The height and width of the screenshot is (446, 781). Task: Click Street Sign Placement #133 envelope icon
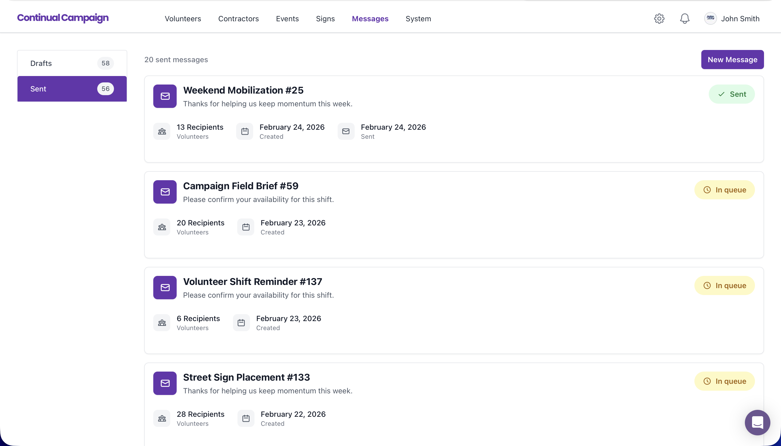[x=165, y=383]
